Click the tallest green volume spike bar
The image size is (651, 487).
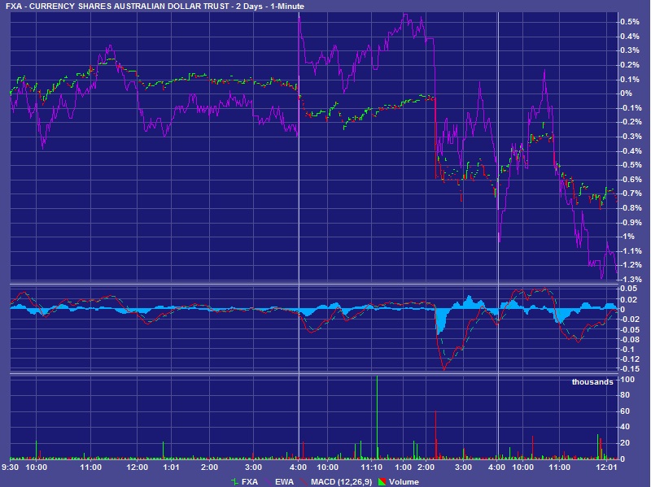click(x=377, y=417)
